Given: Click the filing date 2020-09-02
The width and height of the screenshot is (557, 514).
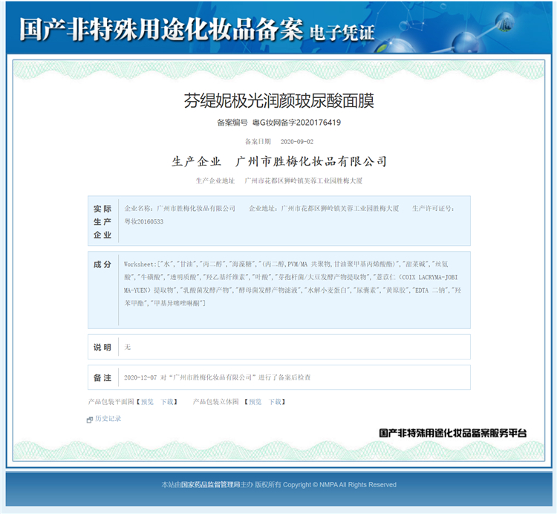Looking at the screenshot, I should click(296, 142).
